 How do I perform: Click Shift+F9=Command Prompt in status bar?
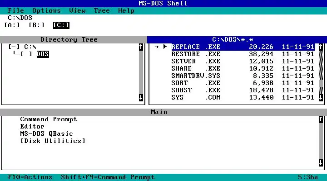tap(108, 177)
